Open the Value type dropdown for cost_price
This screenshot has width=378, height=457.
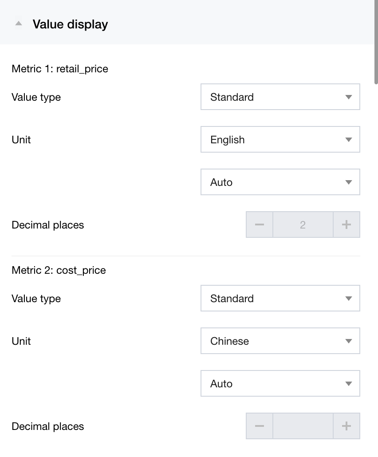280,298
